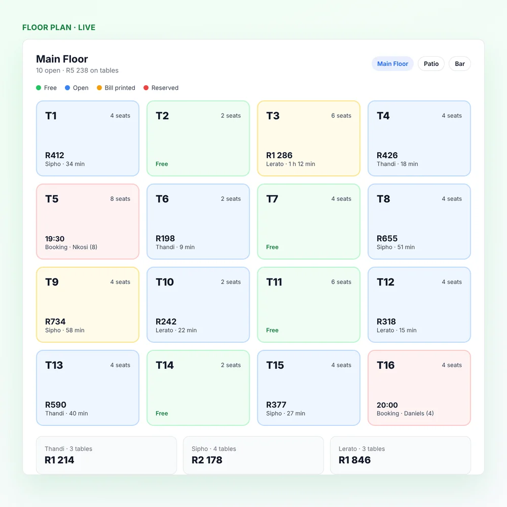Image resolution: width=507 pixels, height=507 pixels.
Task: Select the Main Floor tab pill
Action: tap(392, 64)
